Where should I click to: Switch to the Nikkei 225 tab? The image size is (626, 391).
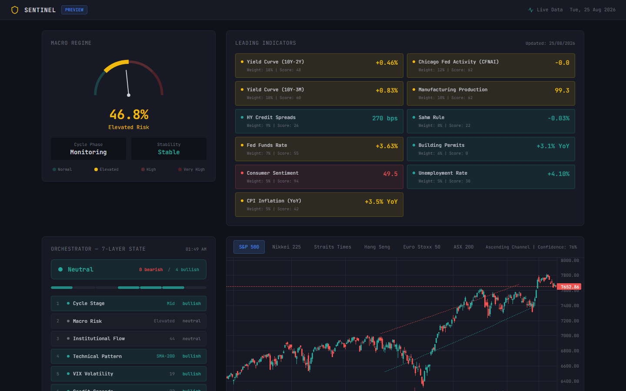pyautogui.click(x=286, y=247)
